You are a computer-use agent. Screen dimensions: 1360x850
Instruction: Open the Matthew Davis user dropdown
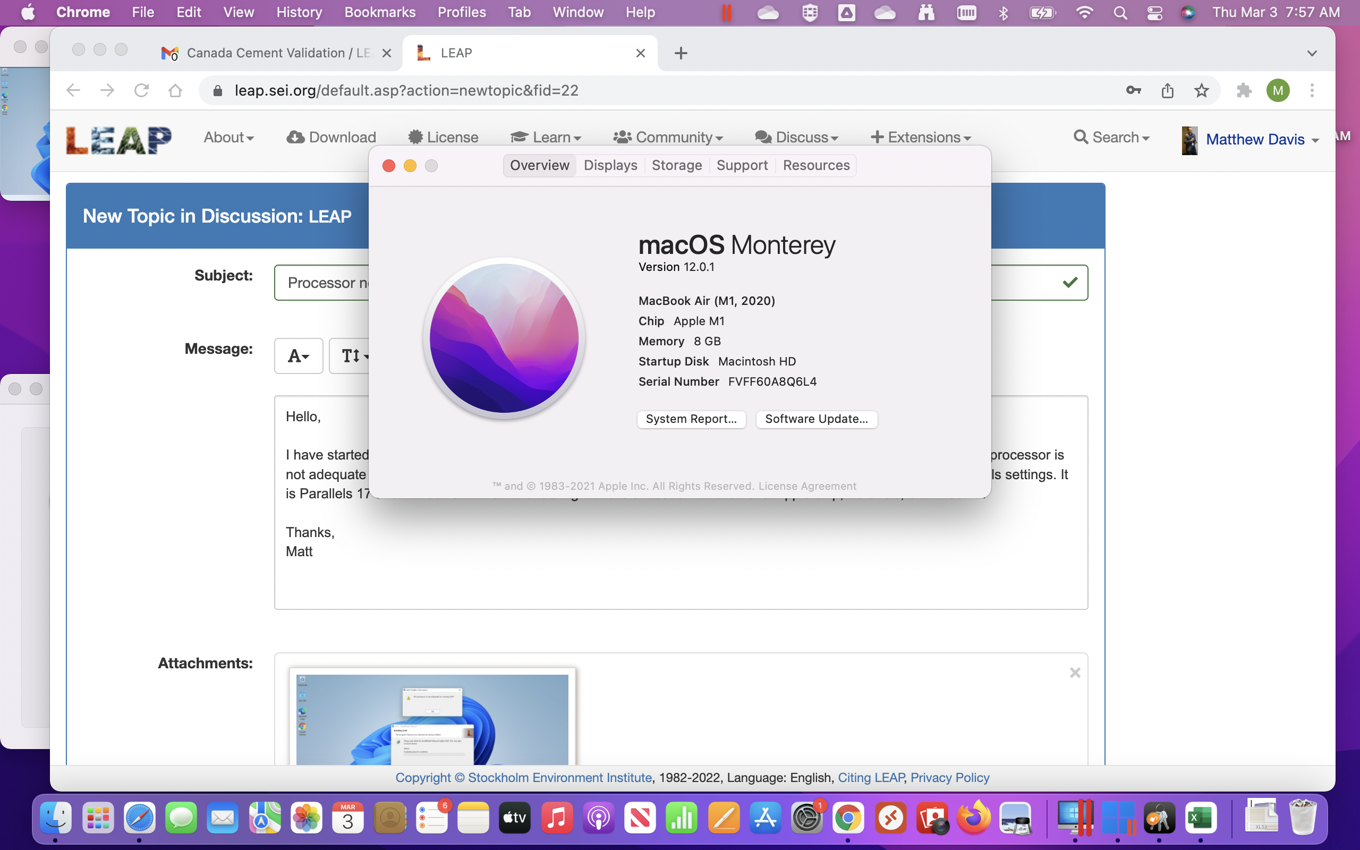pos(1251,139)
